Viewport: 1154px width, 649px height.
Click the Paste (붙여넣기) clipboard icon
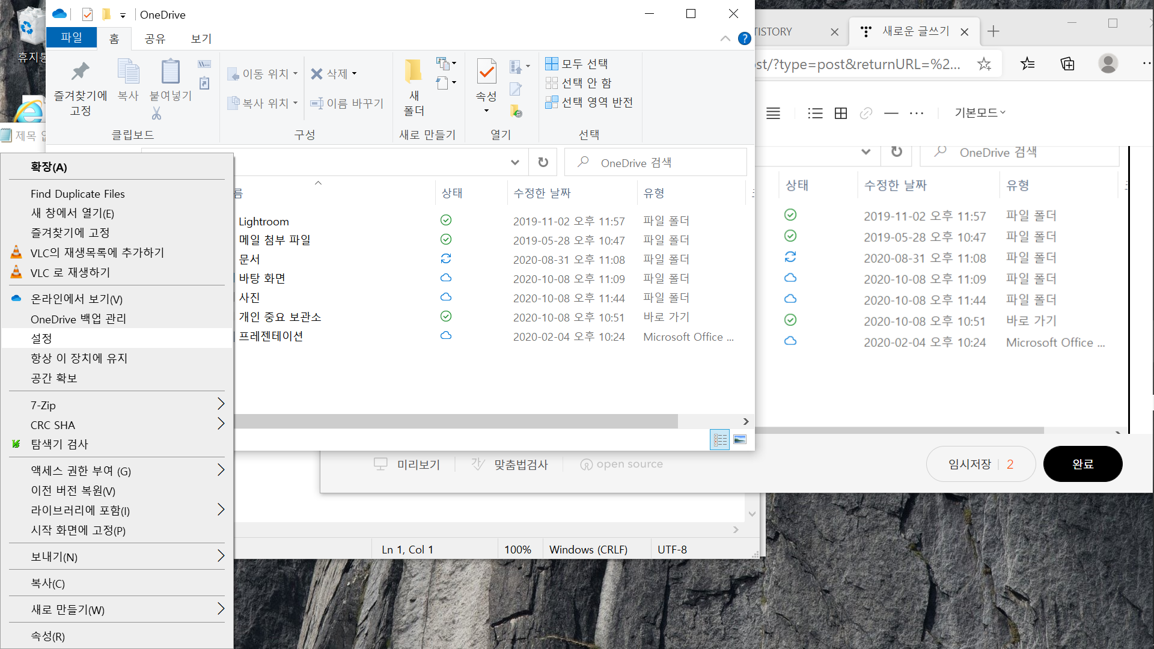(170, 72)
